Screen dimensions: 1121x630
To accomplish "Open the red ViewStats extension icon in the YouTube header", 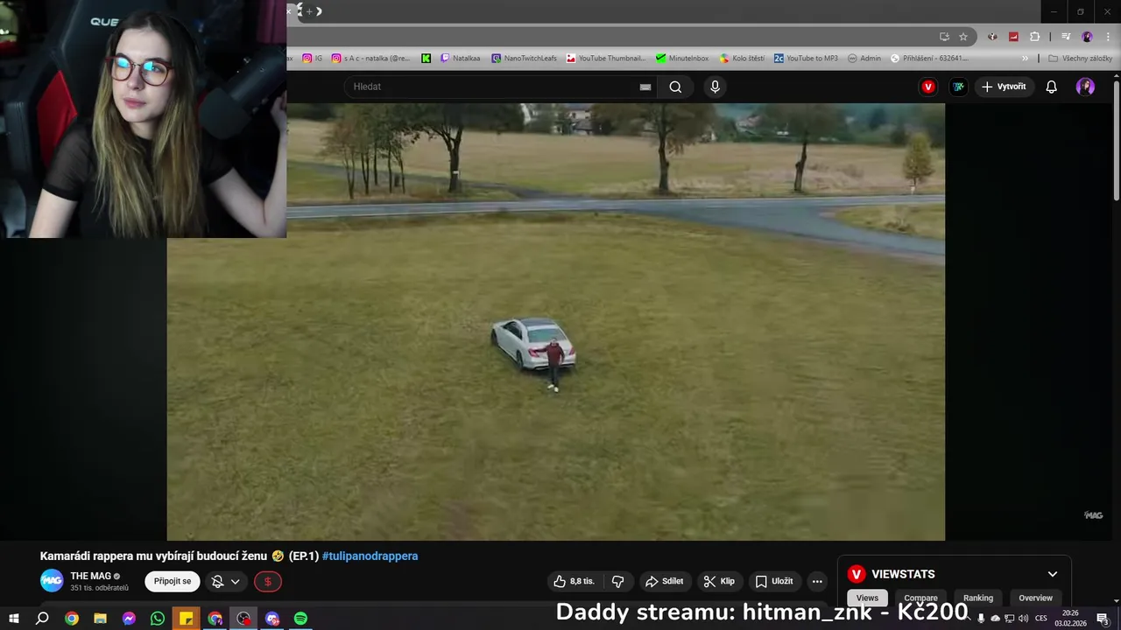I will point(928,87).
